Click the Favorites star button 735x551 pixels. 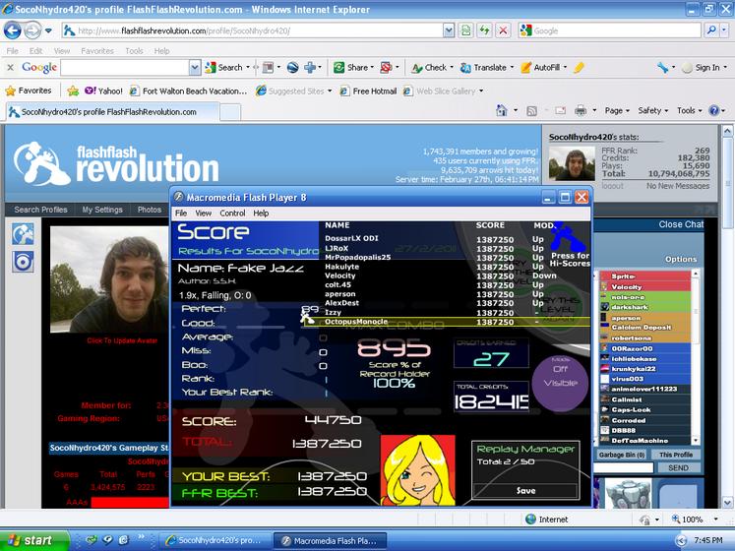click(29, 91)
